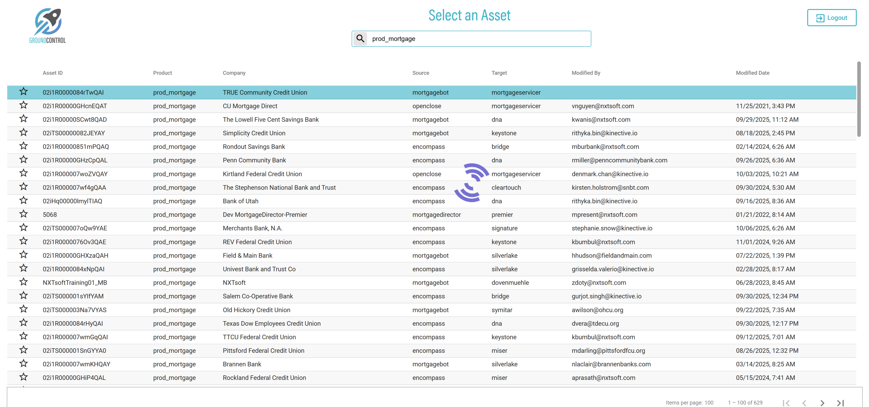Click the vertical scrollbar thumb

coord(859,99)
